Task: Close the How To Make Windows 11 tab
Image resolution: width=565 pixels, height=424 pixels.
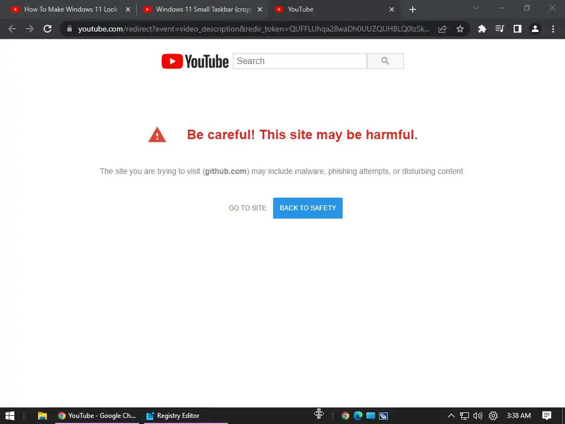Action: (x=128, y=9)
